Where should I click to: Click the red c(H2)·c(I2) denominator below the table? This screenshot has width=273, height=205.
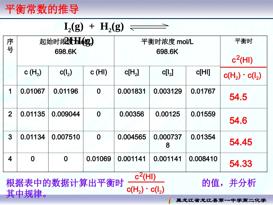click(x=146, y=190)
